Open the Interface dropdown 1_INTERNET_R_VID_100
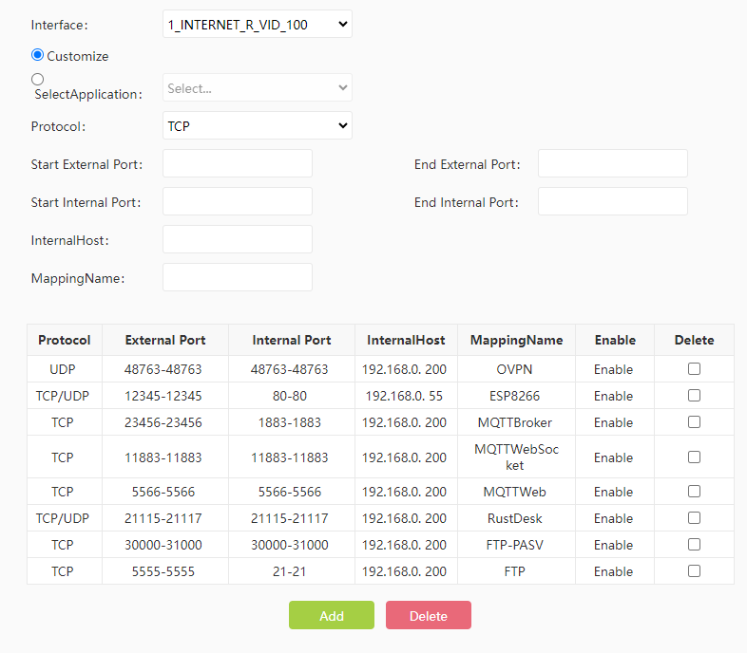747x653 pixels. (x=258, y=24)
